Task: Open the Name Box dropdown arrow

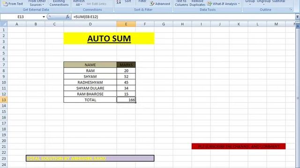Action: coord(44,17)
